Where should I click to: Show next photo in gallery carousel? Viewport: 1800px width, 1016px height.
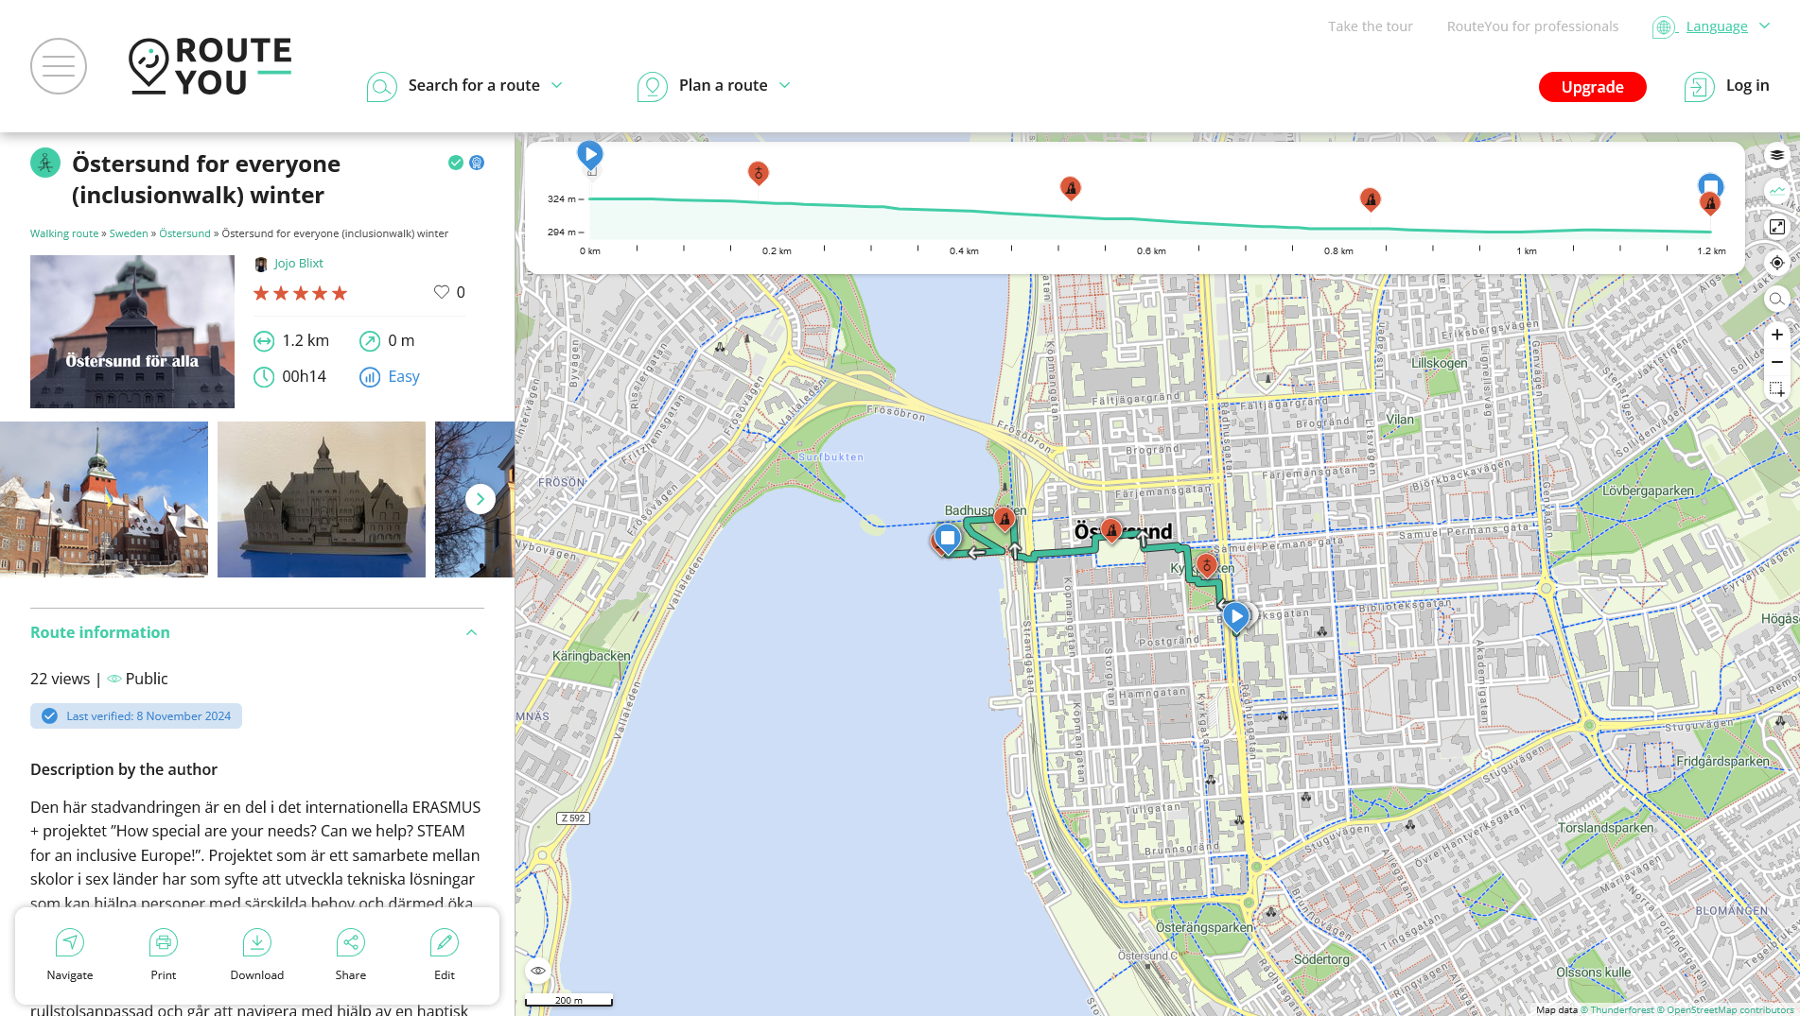(481, 498)
